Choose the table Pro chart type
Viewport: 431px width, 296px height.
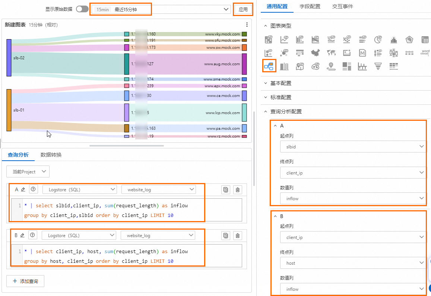[269, 40]
